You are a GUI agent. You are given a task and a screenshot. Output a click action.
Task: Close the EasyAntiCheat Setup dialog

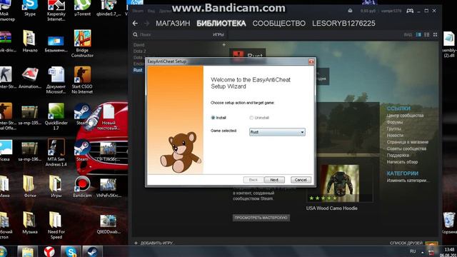point(311,61)
